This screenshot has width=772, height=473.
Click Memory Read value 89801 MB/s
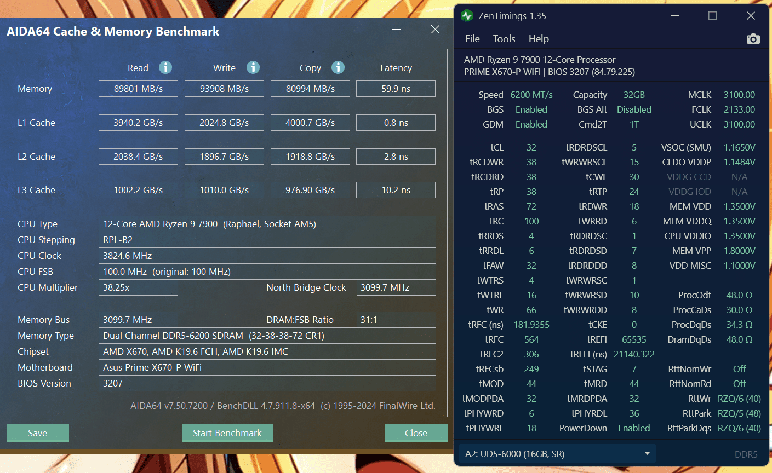click(138, 89)
